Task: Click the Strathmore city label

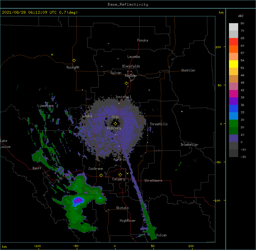Action: tap(153, 181)
